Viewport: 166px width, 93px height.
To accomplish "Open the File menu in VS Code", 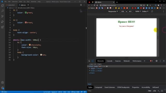I will point(5,2).
